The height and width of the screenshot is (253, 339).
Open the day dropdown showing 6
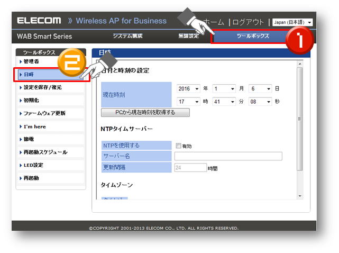260,89
